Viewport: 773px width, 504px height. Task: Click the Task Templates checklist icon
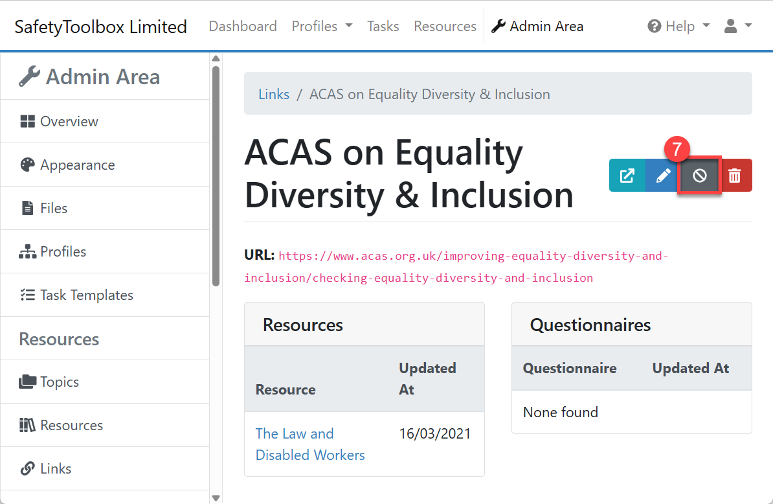[x=28, y=295]
